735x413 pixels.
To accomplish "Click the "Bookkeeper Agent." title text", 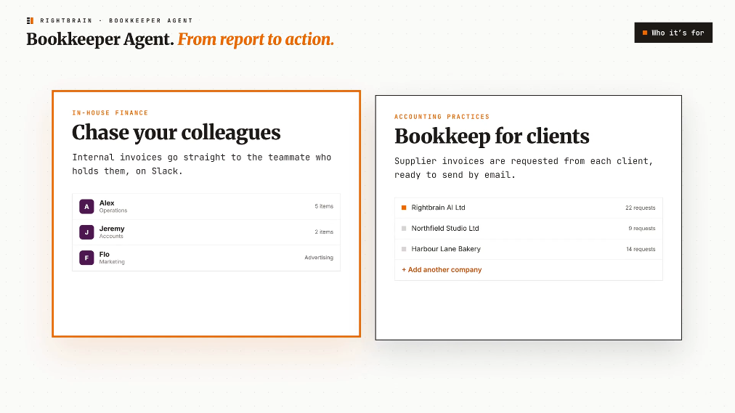I will click(100, 39).
